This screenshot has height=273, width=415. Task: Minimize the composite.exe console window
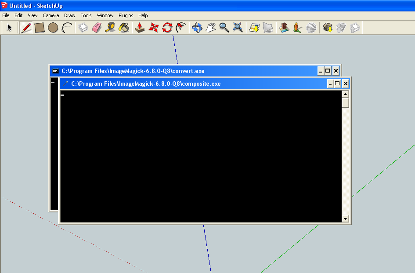[330, 84]
